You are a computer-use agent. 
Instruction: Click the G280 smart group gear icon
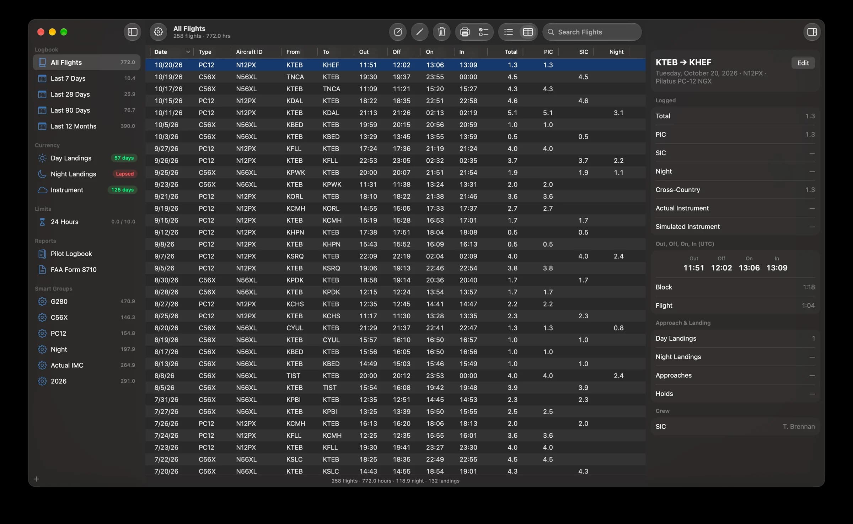42,302
